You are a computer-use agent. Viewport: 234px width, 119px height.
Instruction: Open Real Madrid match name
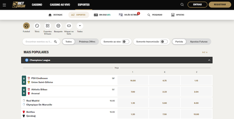coord(33,101)
